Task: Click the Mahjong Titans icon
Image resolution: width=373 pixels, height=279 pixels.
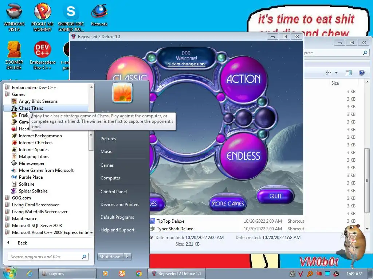Action: coord(14,156)
